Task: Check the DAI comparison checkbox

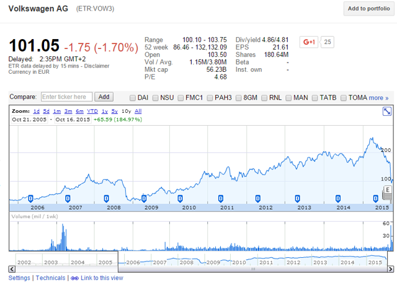Action: (x=133, y=98)
